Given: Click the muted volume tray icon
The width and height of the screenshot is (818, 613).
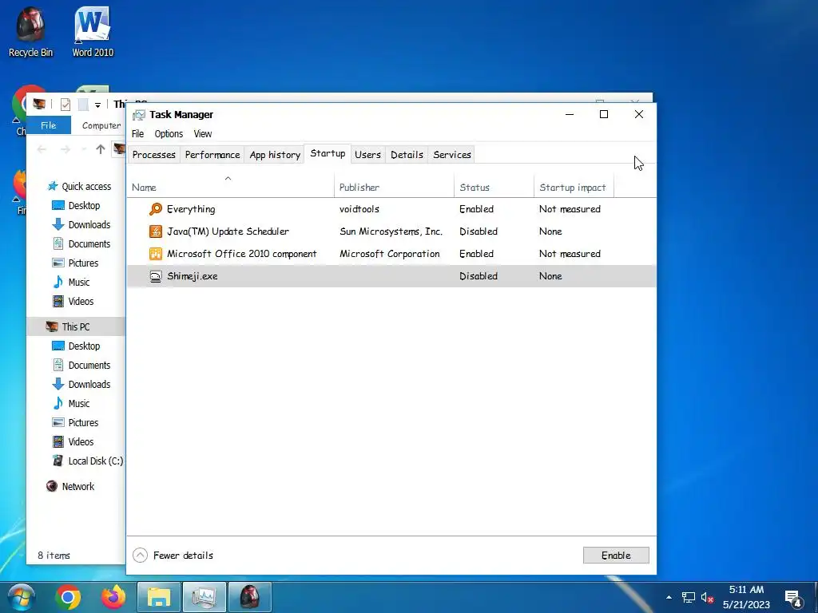Looking at the screenshot, I should tap(707, 597).
